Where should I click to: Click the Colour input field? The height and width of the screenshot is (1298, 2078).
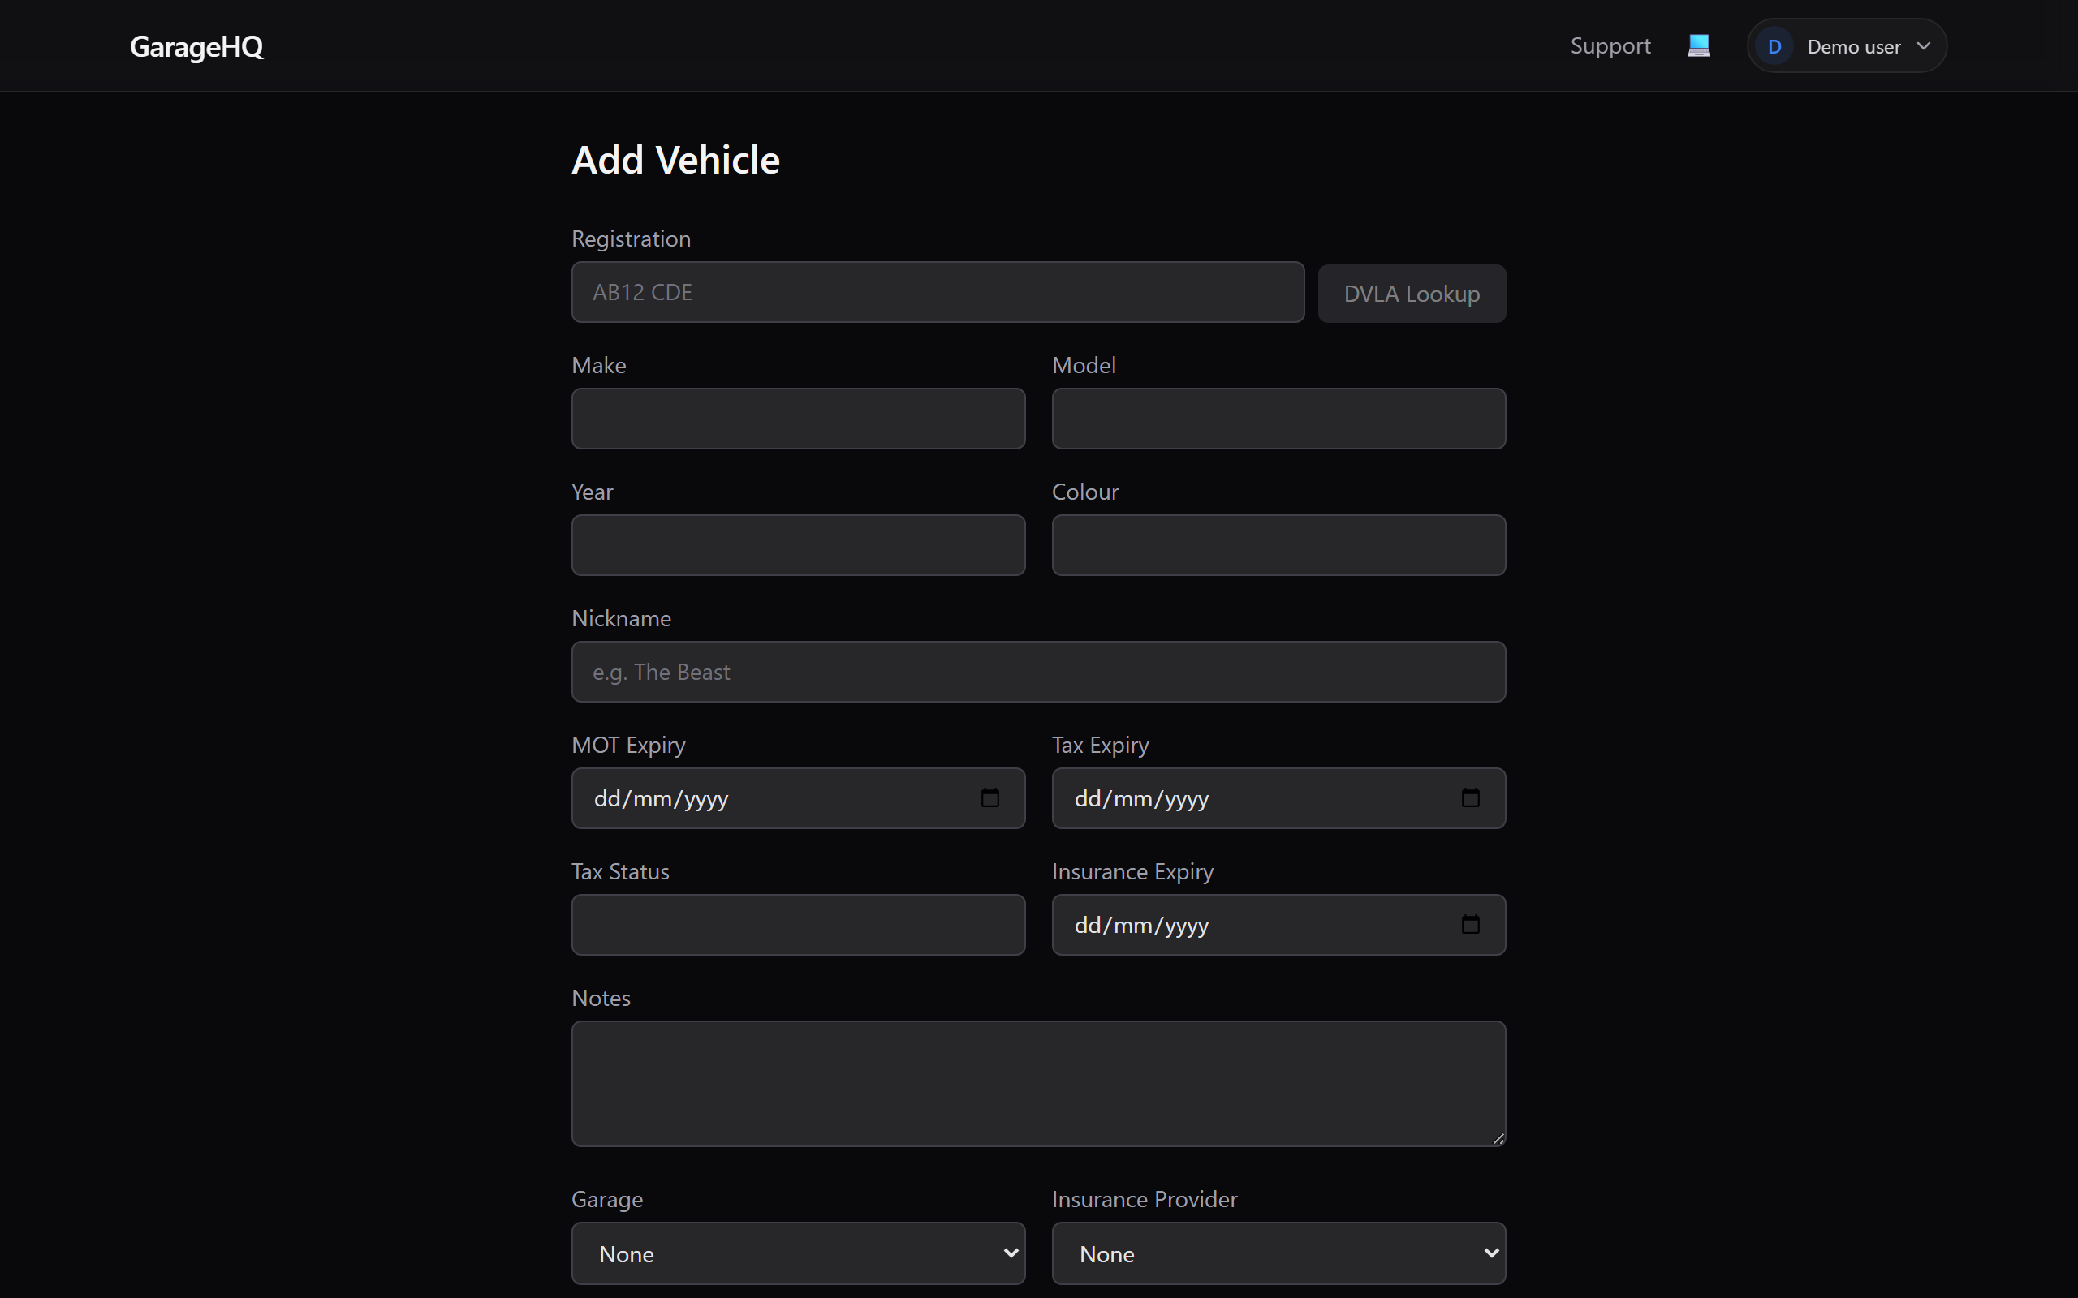(1278, 544)
